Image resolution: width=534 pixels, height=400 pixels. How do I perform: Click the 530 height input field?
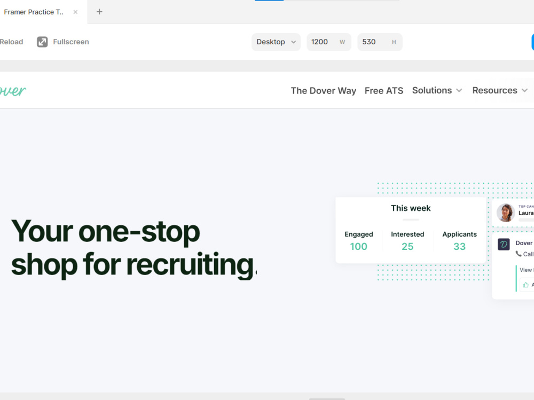(x=380, y=42)
